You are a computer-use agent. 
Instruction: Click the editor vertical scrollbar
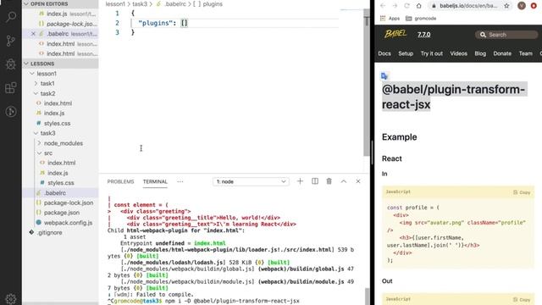pos(367,83)
